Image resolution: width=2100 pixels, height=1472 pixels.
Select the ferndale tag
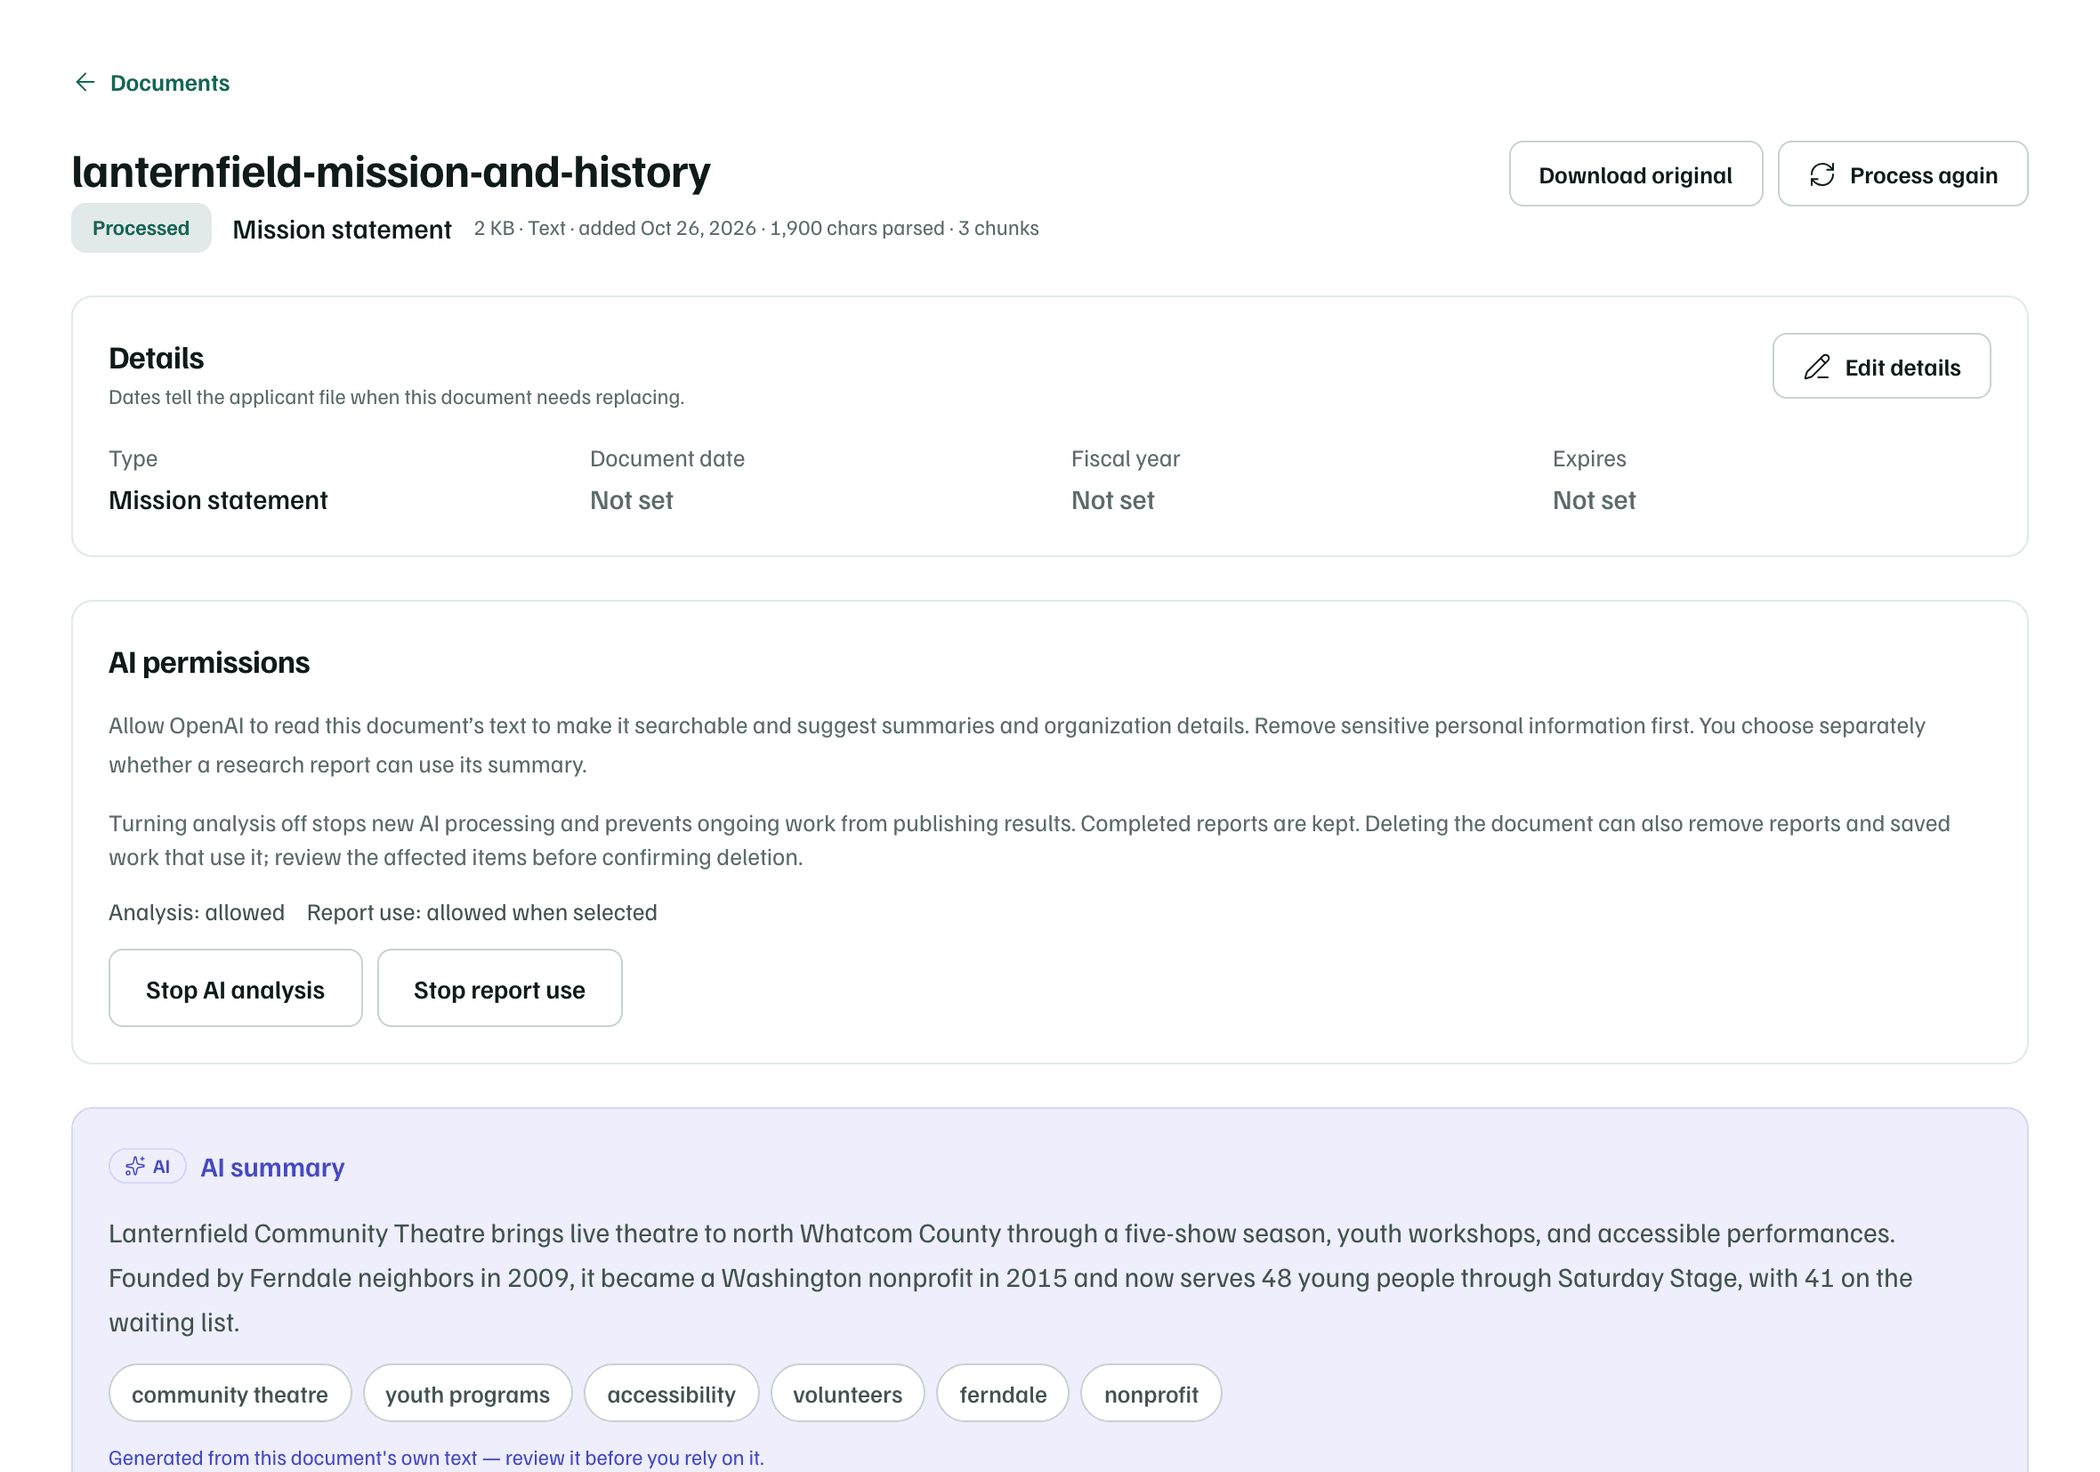coord(1003,1393)
